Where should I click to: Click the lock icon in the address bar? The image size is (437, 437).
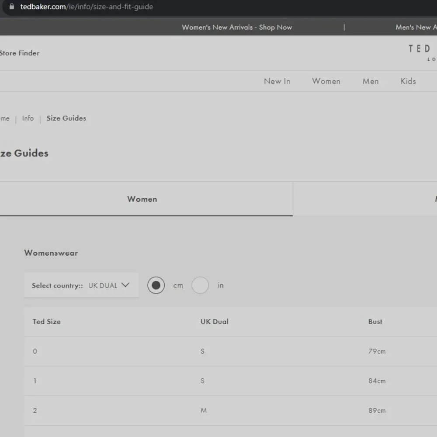tap(12, 7)
